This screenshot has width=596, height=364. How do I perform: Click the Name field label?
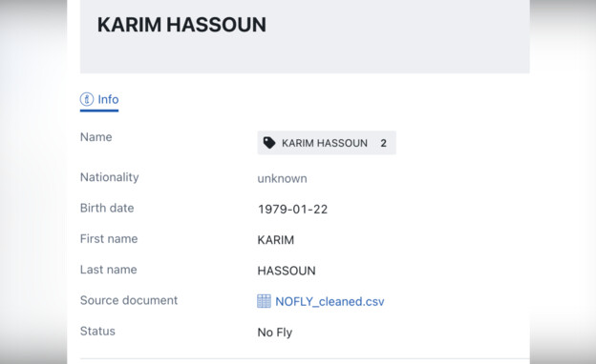pyautogui.click(x=96, y=137)
